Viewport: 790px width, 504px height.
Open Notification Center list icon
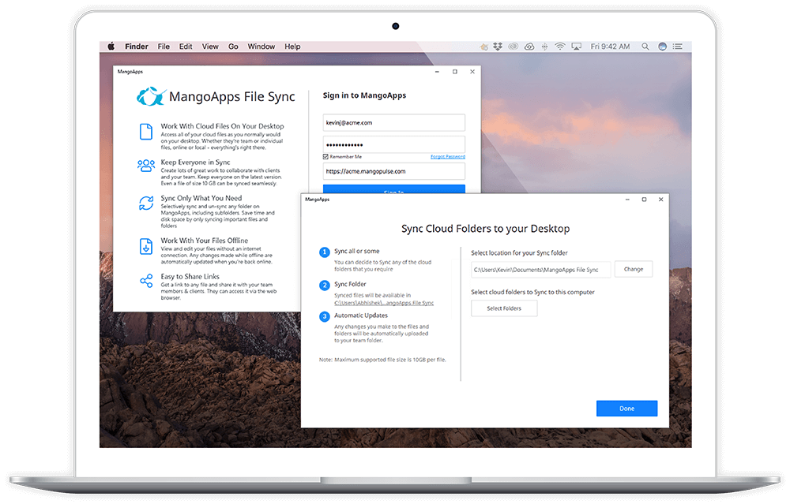678,47
